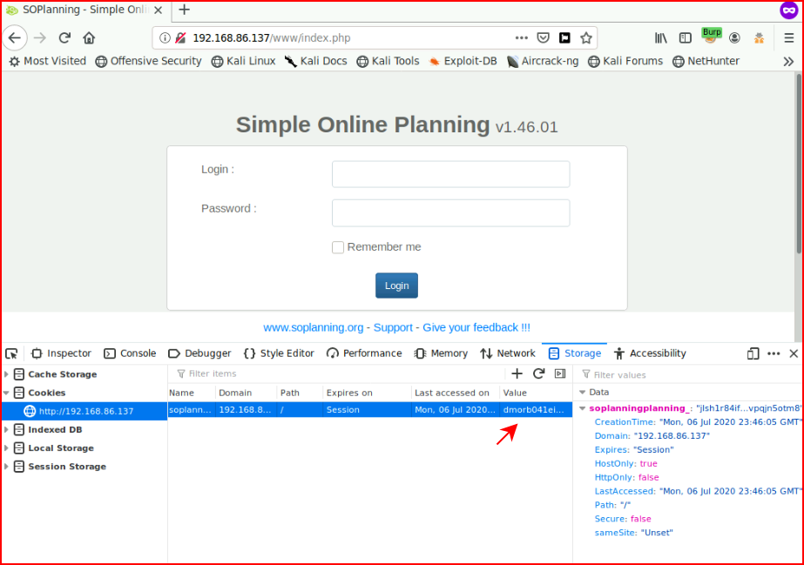Switch to the Debugger tab
This screenshot has width=804, height=565.
coord(200,353)
